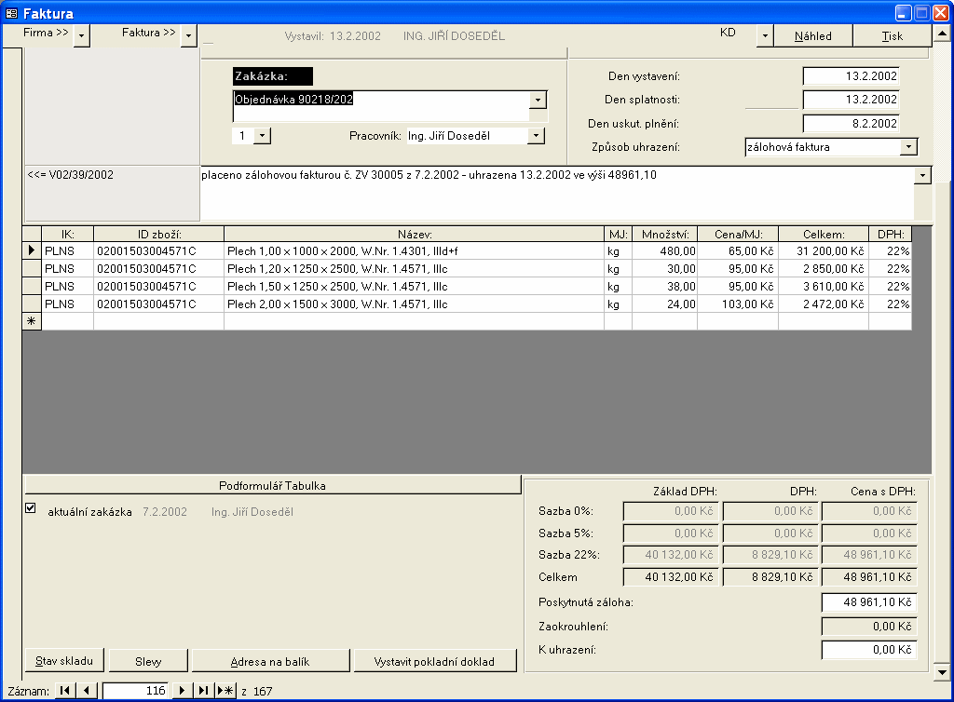Go to next record in navigator
This screenshot has height=702, width=954.
click(182, 690)
